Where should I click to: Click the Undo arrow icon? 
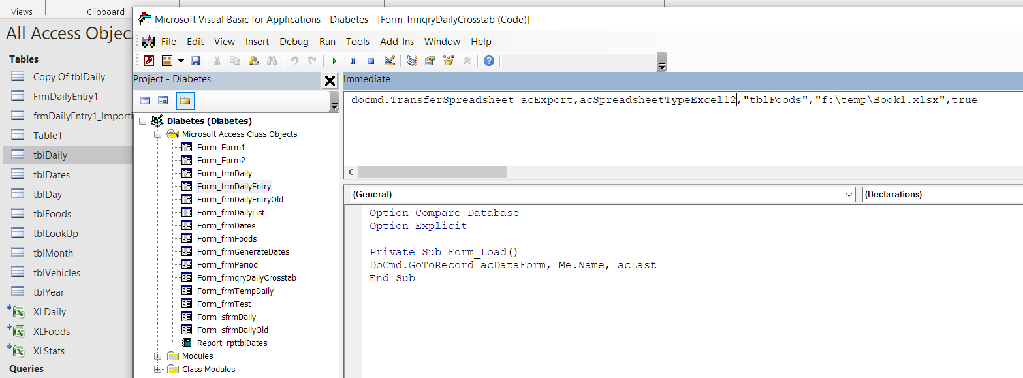[294, 61]
